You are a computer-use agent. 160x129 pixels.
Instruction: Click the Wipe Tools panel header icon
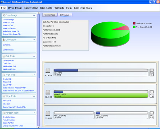point(4,96)
